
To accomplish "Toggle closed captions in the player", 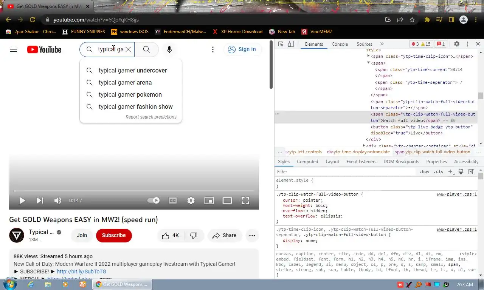I will pyautogui.click(x=173, y=201).
